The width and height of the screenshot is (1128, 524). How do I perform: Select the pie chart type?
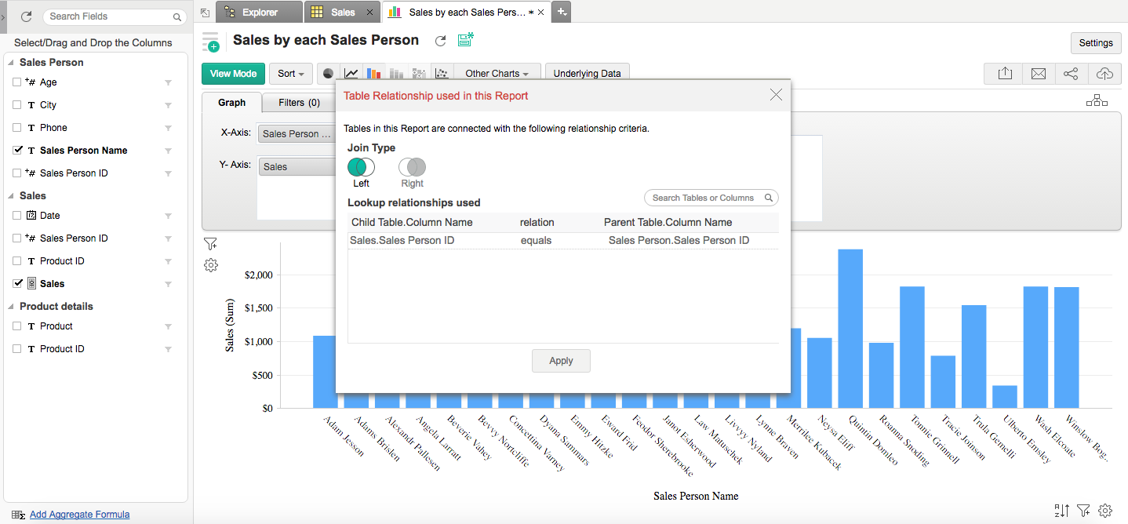click(x=328, y=73)
